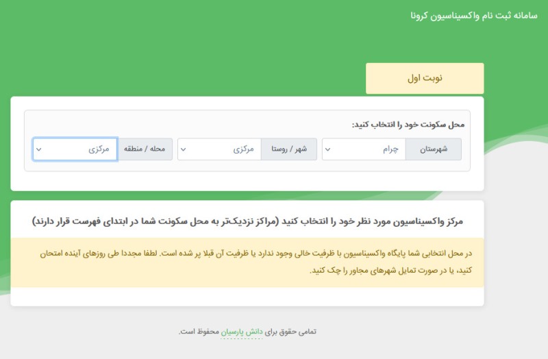Click the chevron arrow in the شهر / روستا dropdown

tap(183, 149)
